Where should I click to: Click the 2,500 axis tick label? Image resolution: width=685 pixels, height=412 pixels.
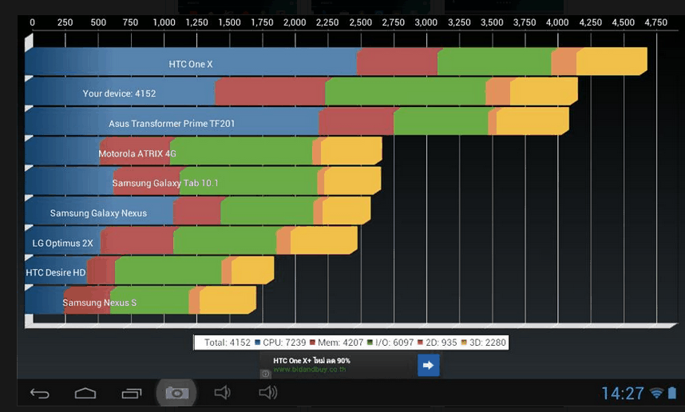click(x=360, y=22)
